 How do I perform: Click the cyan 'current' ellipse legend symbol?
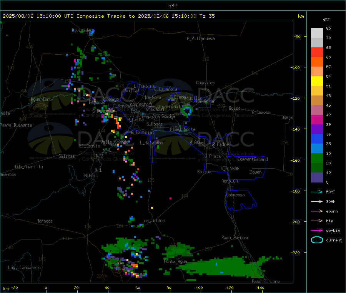(317, 240)
